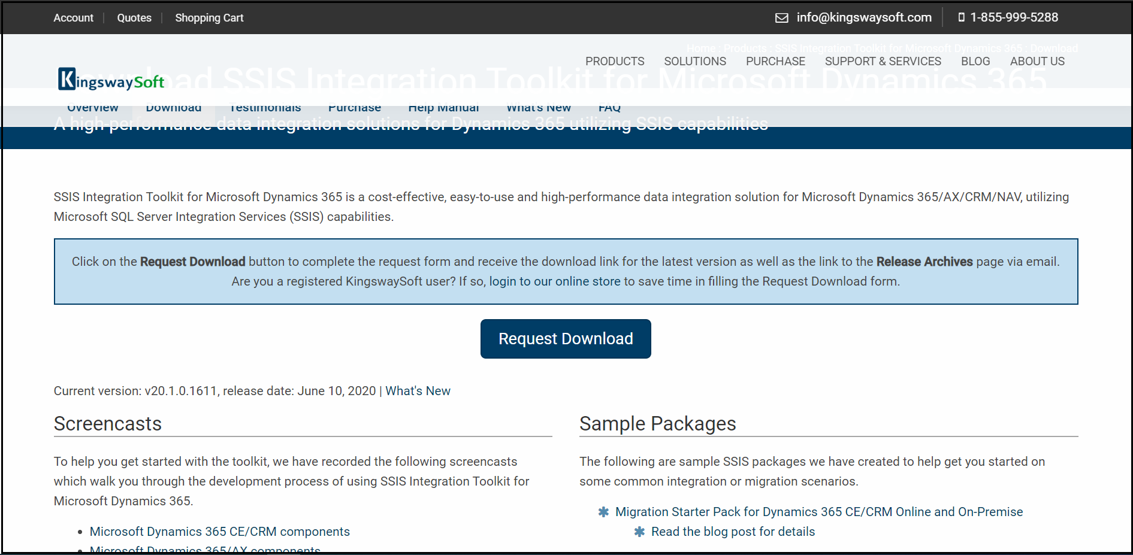The height and width of the screenshot is (555, 1133).
Task: Open the PRODUCTS menu
Action: pos(615,61)
